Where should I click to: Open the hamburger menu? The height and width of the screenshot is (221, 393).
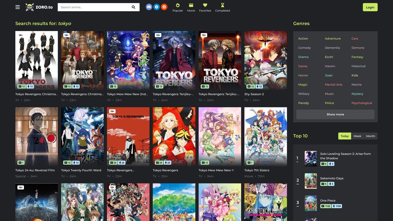pyautogui.click(x=18, y=7)
